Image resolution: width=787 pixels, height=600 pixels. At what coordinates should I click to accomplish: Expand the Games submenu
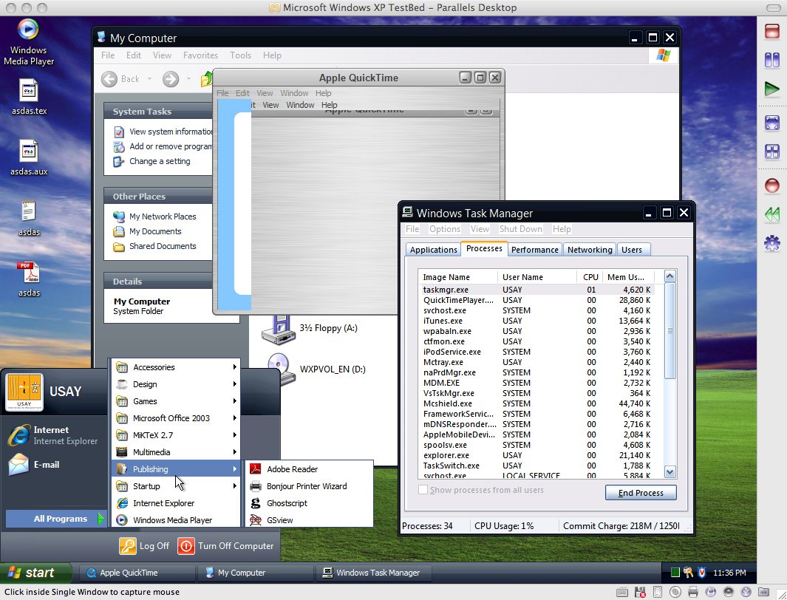tap(176, 401)
